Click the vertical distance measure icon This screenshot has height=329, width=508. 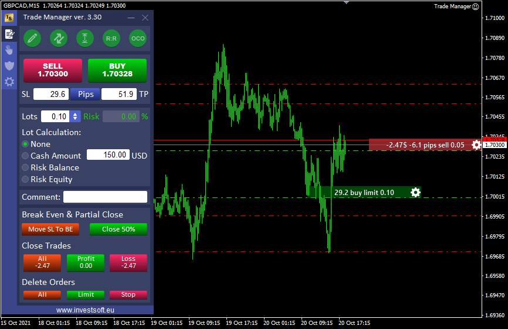tap(85, 38)
